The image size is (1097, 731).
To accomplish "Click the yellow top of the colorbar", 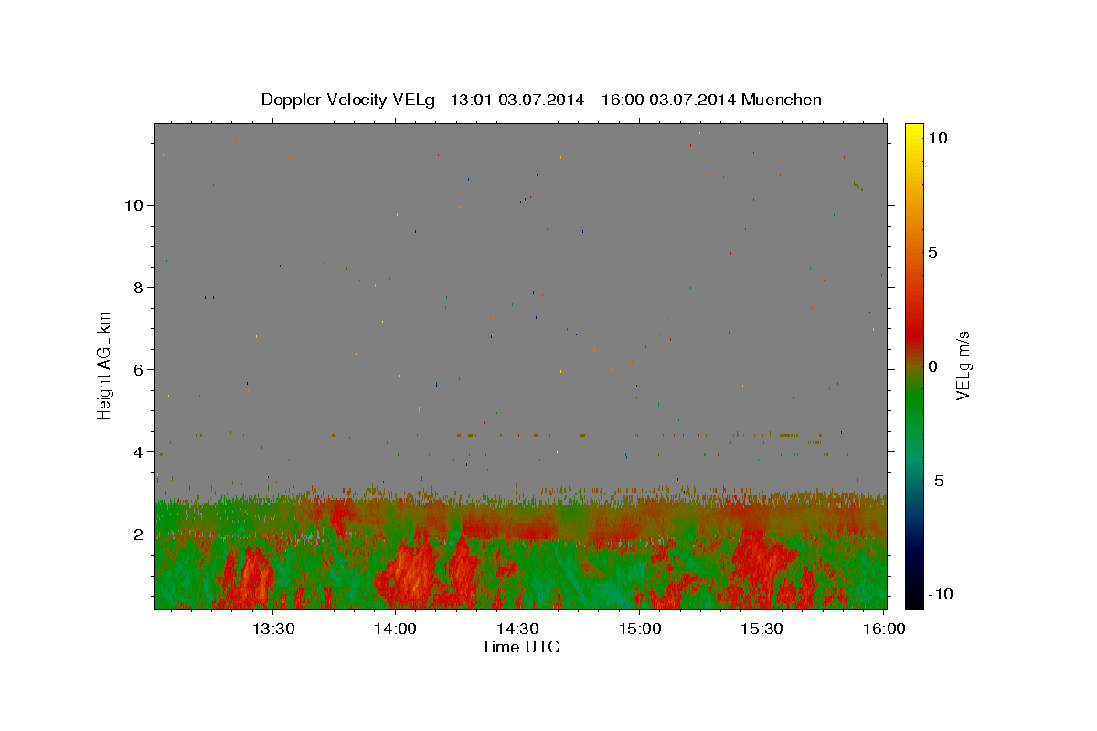I will (x=914, y=132).
